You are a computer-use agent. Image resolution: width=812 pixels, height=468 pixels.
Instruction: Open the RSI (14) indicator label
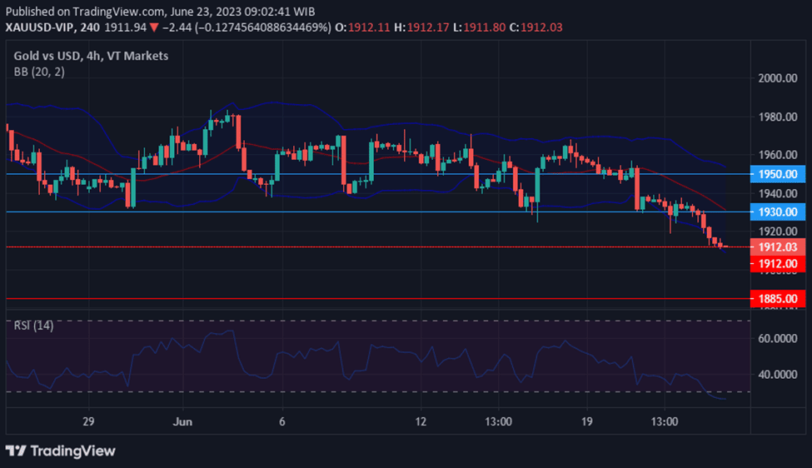[x=33, y=326]
